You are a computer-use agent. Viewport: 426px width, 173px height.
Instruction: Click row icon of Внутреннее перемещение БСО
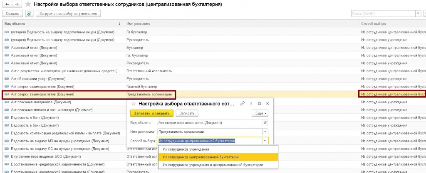pos(7,156)
